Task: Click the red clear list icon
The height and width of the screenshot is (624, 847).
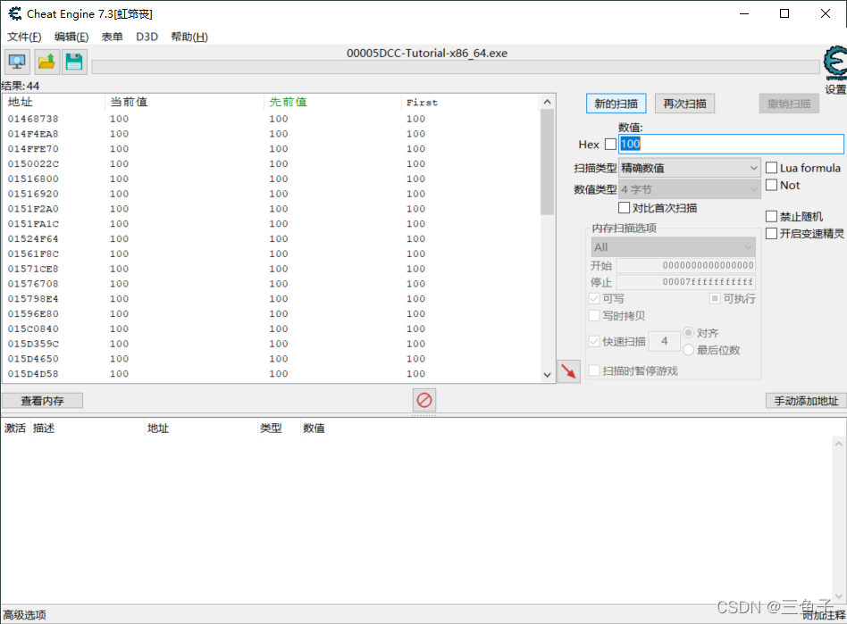Action: coord(424,400)
